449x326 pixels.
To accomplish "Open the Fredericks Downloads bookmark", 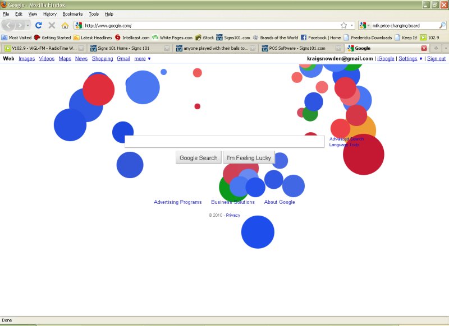I will (368, 38).
